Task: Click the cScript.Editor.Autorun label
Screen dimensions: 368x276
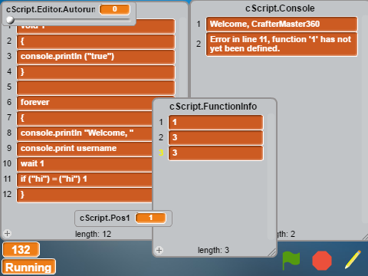Action: [x=51, y=9]
